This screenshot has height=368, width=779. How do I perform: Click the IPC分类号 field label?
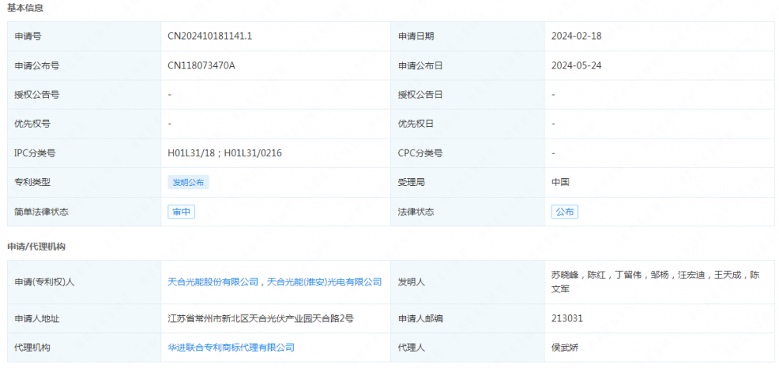[35, 153]
